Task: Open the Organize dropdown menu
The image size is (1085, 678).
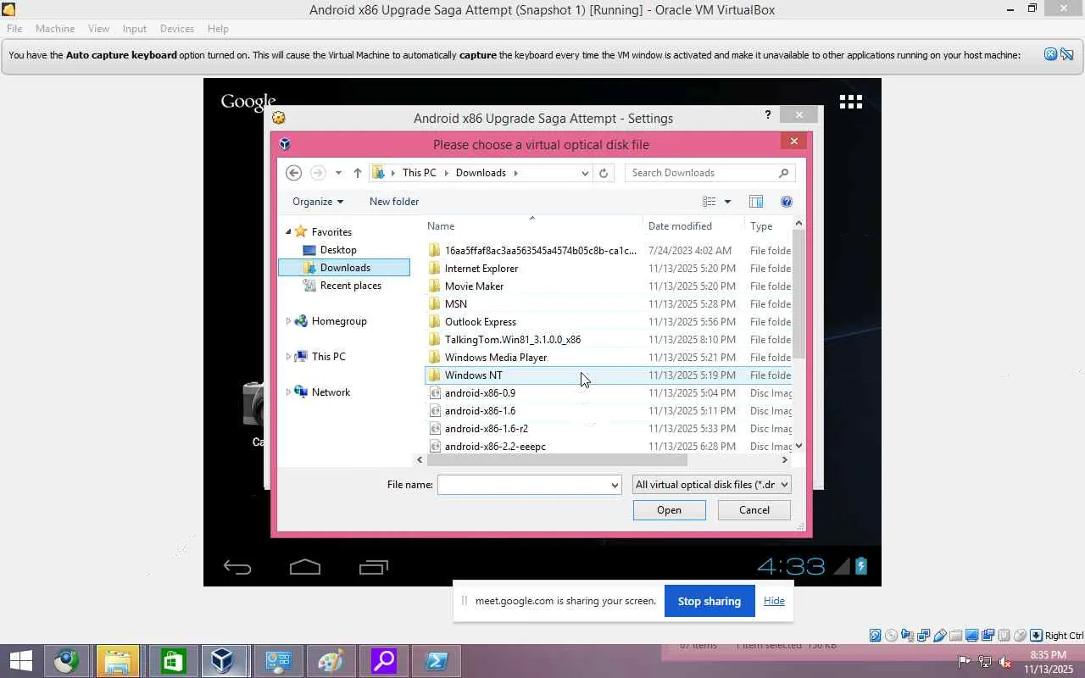Action: pyautogui.click(x=318, y=202)
